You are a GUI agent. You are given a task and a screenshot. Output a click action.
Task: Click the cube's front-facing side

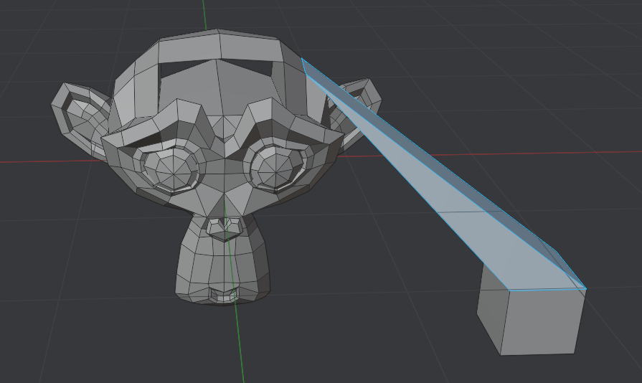click(x=542, y=321)
